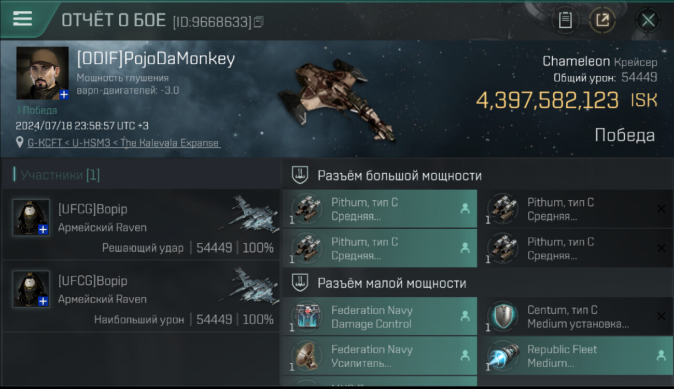The height and width of the screenshot is (389, 674).
Task: Open G-KCFT location link
Action: (x=124, y=143)
